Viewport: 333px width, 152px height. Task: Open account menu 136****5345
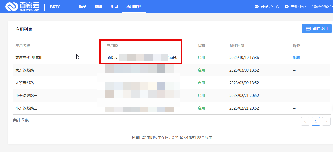point(322,7)
